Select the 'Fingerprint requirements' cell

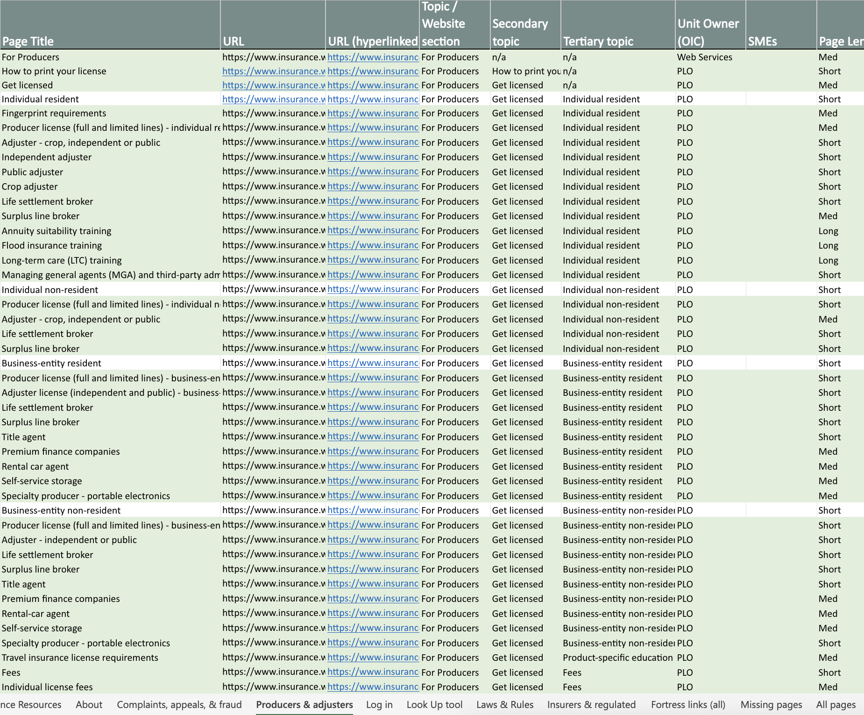point(110,113)
